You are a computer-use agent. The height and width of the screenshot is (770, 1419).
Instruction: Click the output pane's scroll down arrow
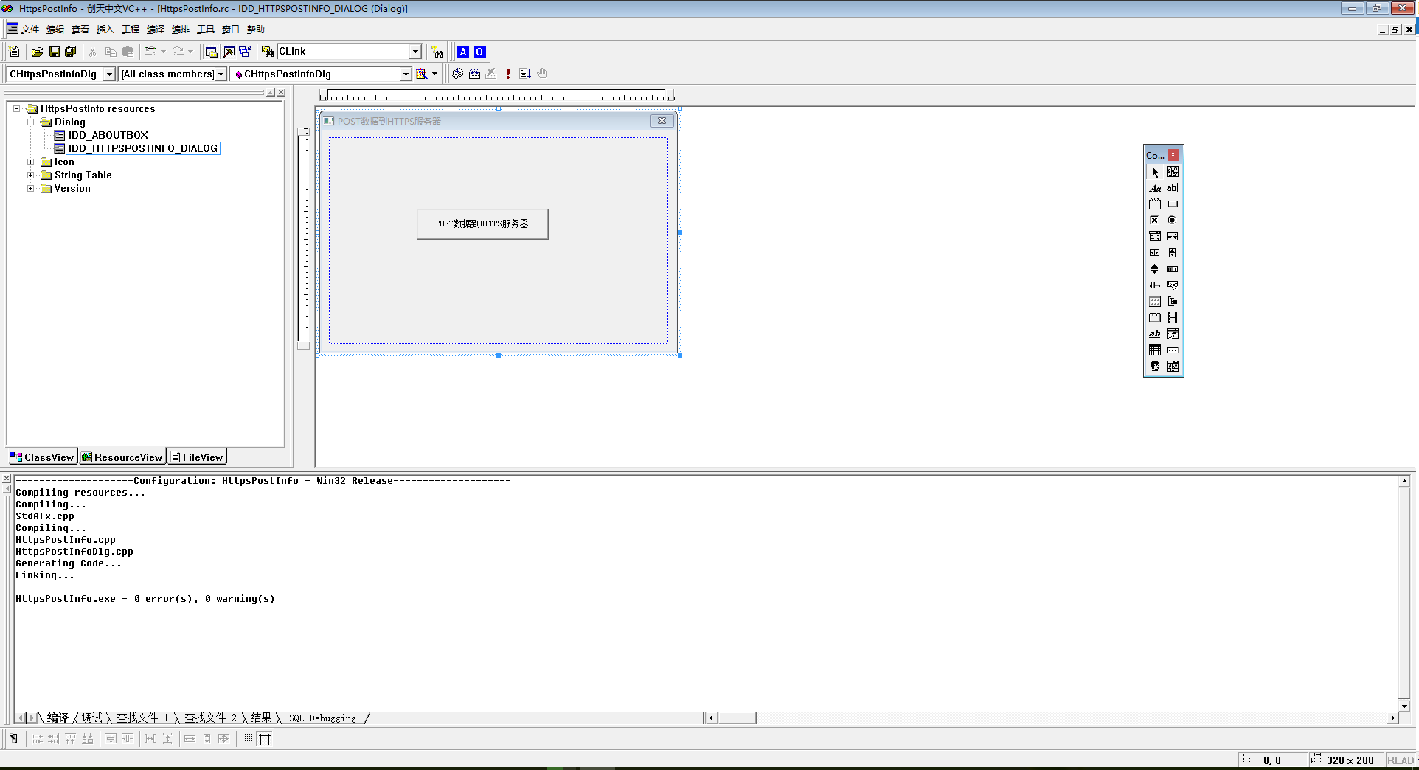1404,706
